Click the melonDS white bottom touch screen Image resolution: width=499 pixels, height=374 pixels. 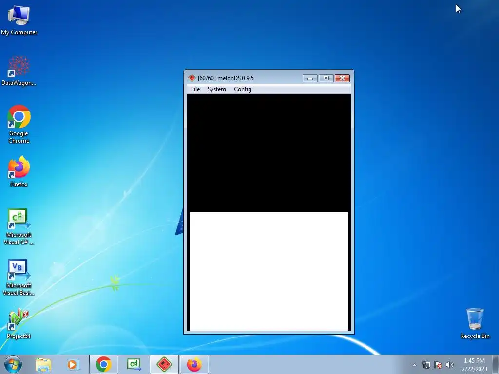point(269,271)
